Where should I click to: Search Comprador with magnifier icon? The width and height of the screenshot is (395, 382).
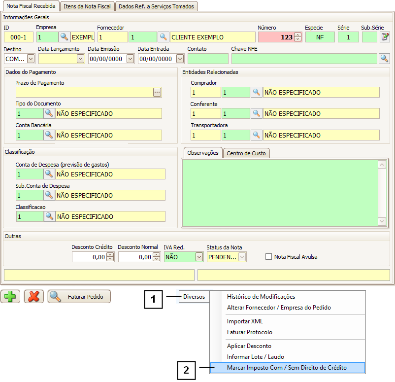pos(256,92)
